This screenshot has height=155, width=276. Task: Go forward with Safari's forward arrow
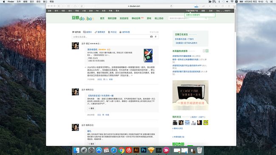click(x=63, y=6)
